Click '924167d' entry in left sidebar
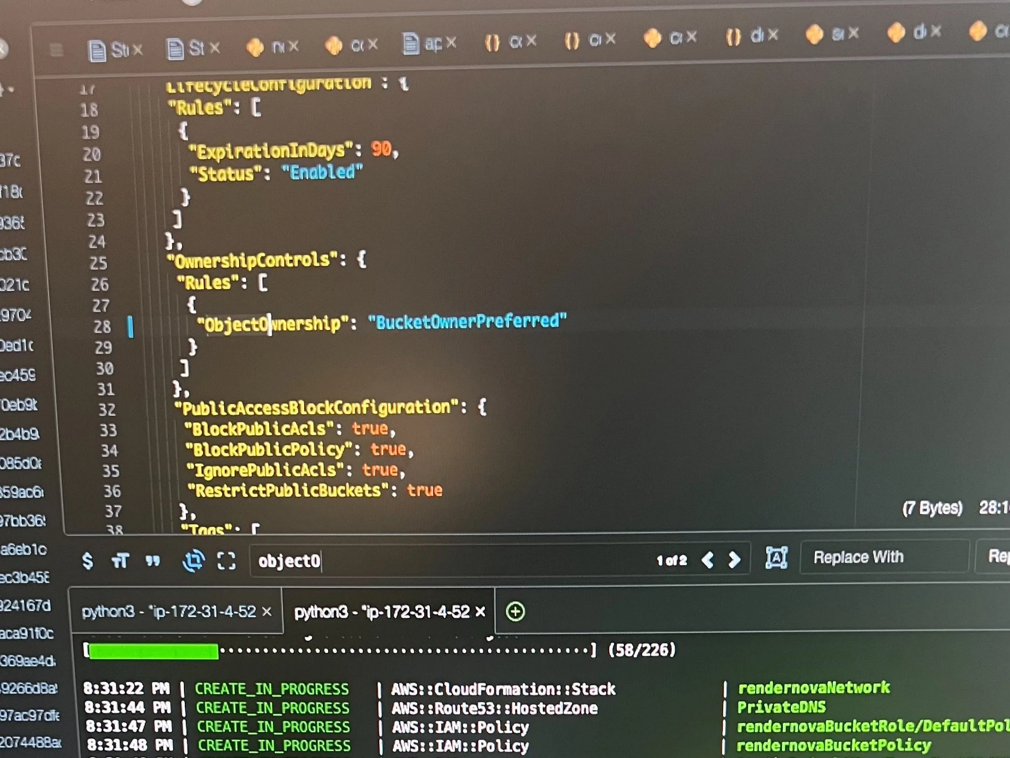The image size is (1010, 758). [25, 606]
